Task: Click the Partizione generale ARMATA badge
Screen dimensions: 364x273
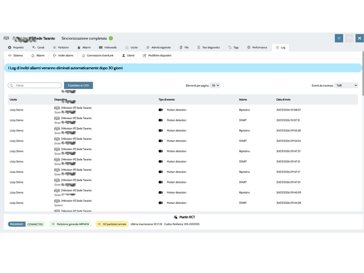Action: [70, 224]
